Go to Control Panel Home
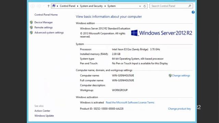The width and height of the screenshot is (219, 123). click(x=46, y=15)
